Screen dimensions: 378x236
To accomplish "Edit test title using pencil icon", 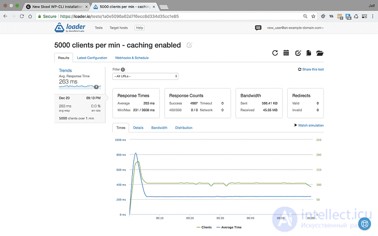I will click(189, 45).
